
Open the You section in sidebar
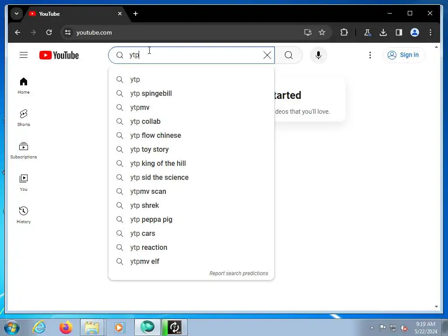[x=24, y=182]
